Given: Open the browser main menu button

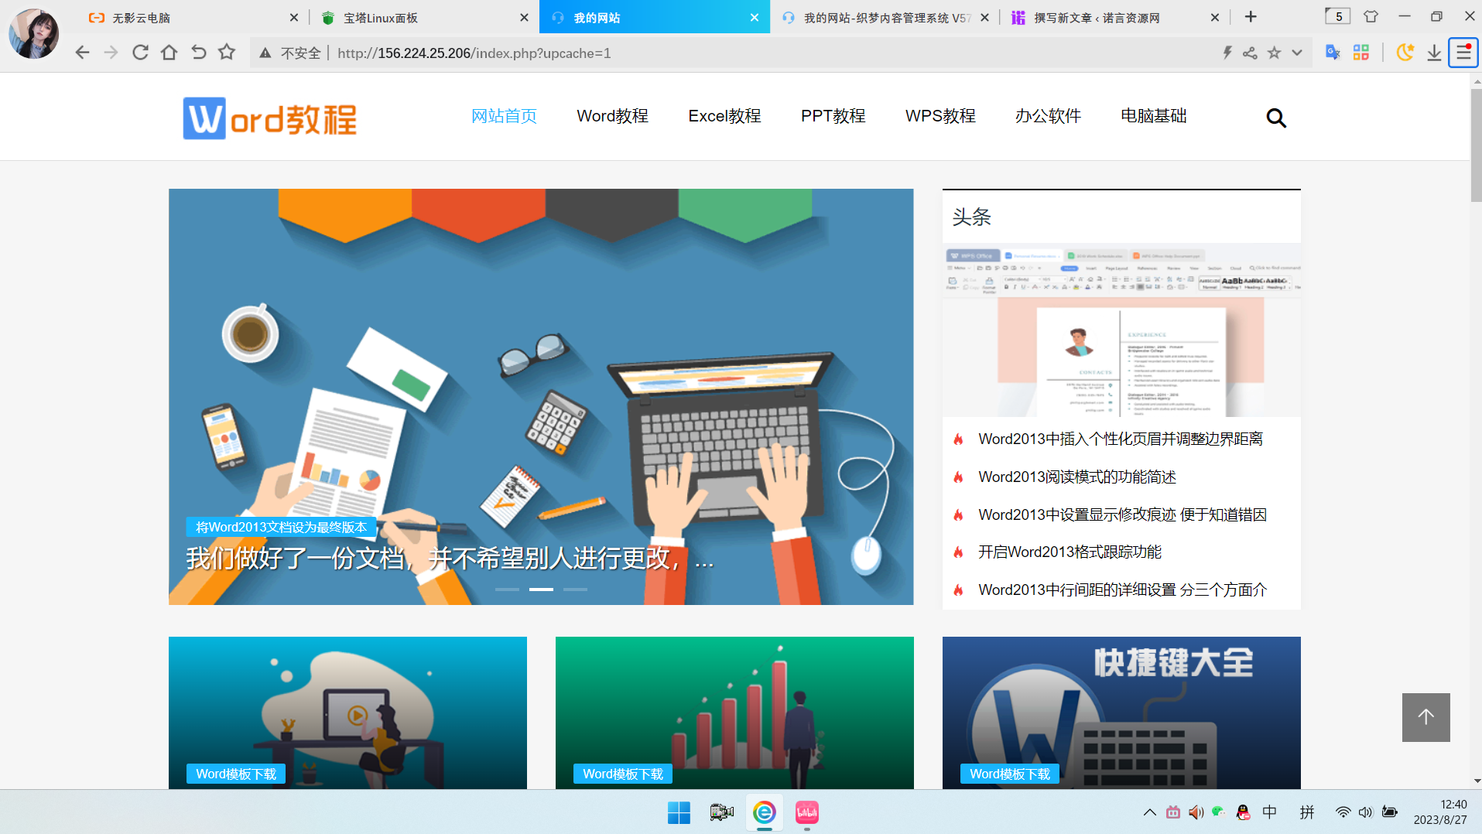Looking at the screenshot, I should tap(1463, 53).
